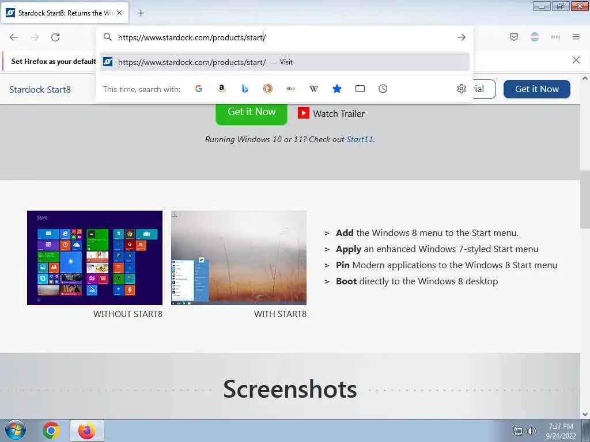Click the Go arrow in address bar

click(462, 37)
